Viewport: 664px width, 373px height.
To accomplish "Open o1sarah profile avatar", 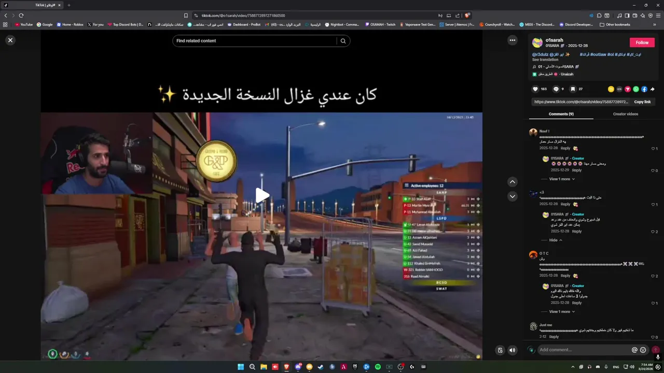I will 537,42.
